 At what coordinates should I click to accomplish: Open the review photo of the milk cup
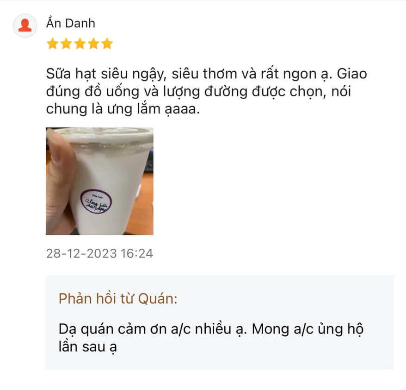pyautogui.click(x=100, y=181)
